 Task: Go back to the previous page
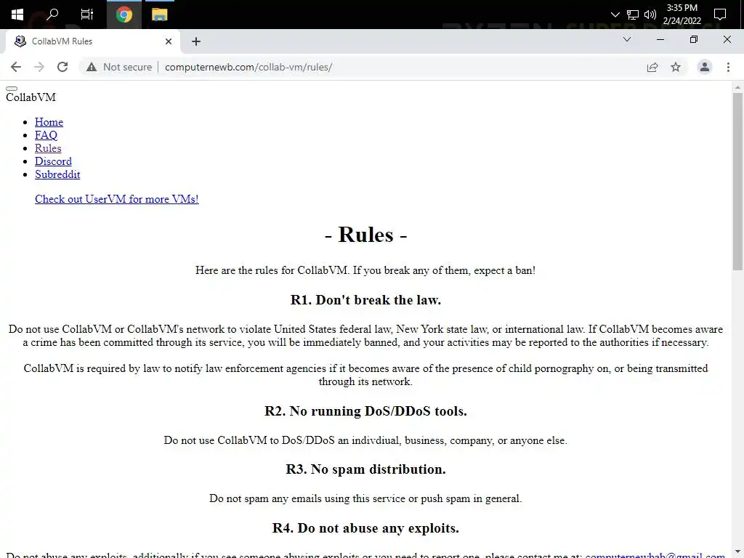click(x=16, y=67)
